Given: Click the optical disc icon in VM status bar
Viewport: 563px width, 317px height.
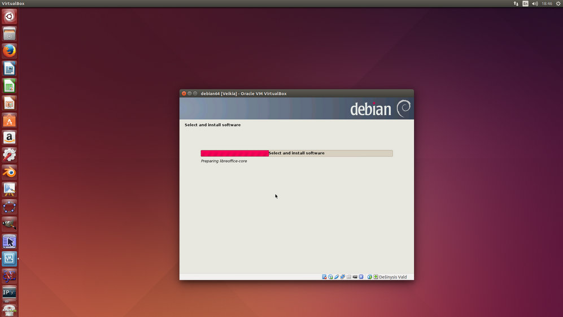Looking at the screenshot, I should coord(330,277).
